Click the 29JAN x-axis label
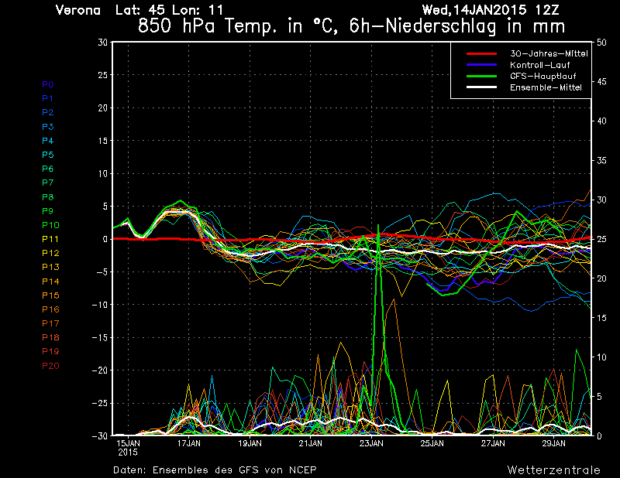Screen dimensions: 620x478 (x=553, y=443)
